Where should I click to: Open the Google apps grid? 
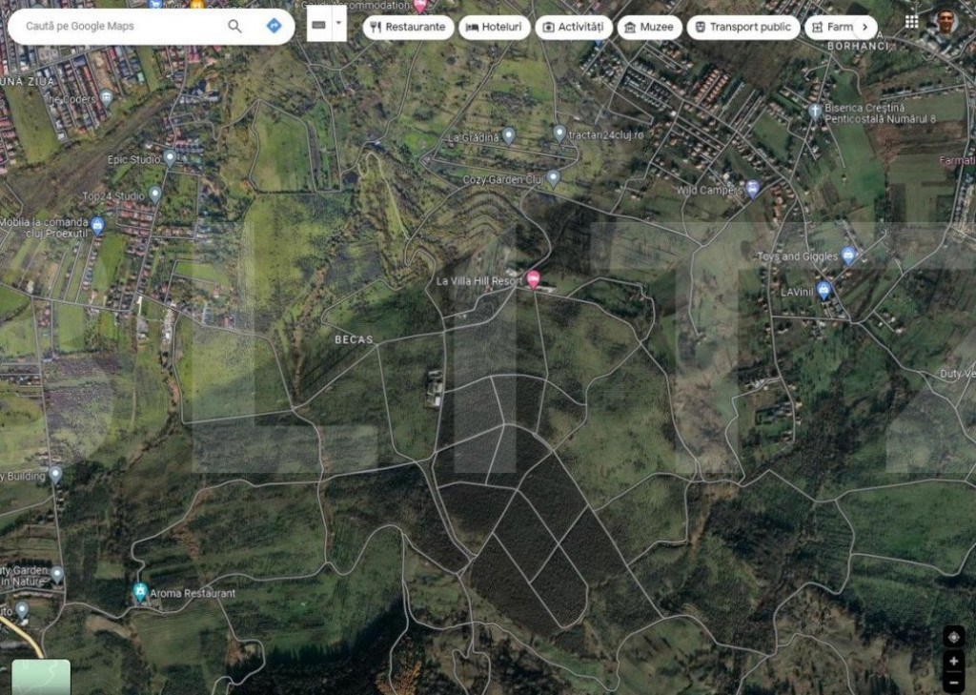[912, 21]
